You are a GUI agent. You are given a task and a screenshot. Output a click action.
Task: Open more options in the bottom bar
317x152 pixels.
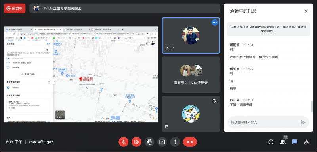click(175, 142)
